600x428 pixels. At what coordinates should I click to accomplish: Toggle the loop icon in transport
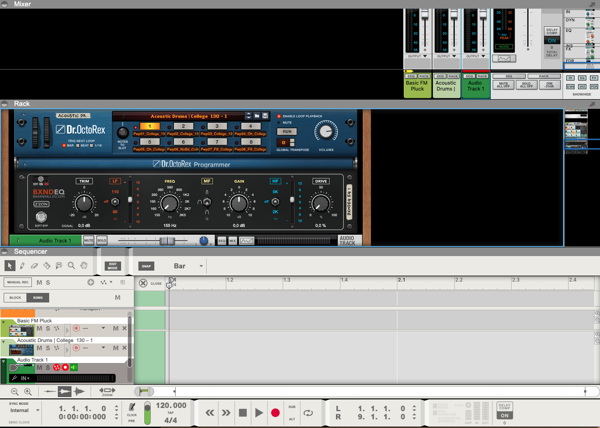pos(308,413)
